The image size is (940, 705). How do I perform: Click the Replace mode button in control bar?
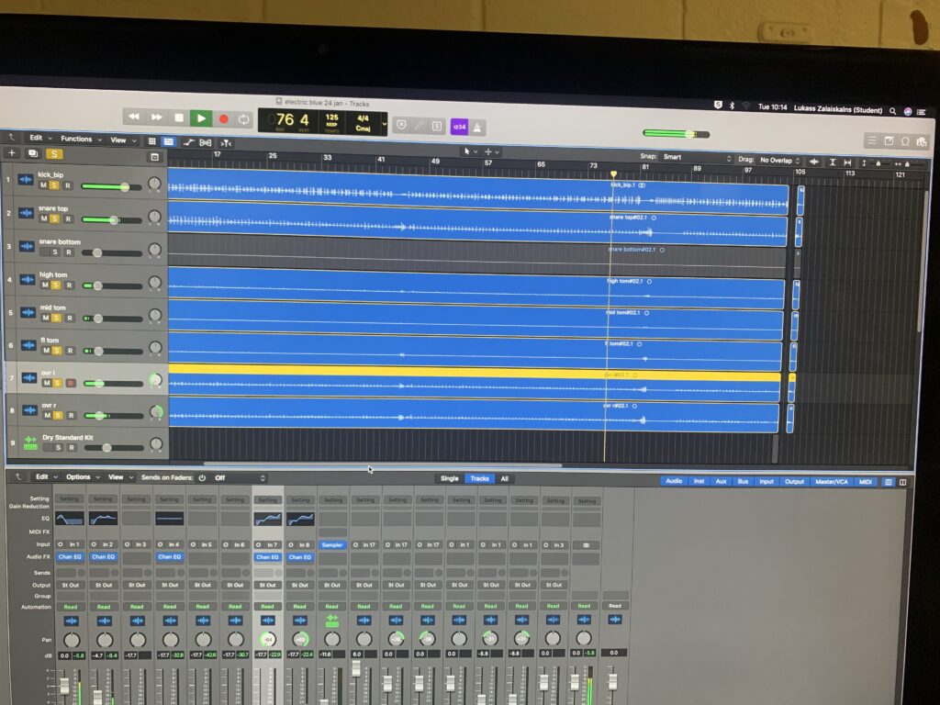point(402,125)
